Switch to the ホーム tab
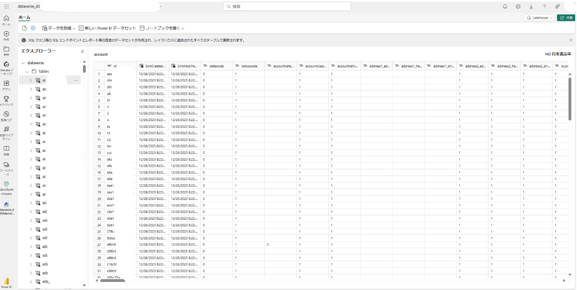 (24, 17)
